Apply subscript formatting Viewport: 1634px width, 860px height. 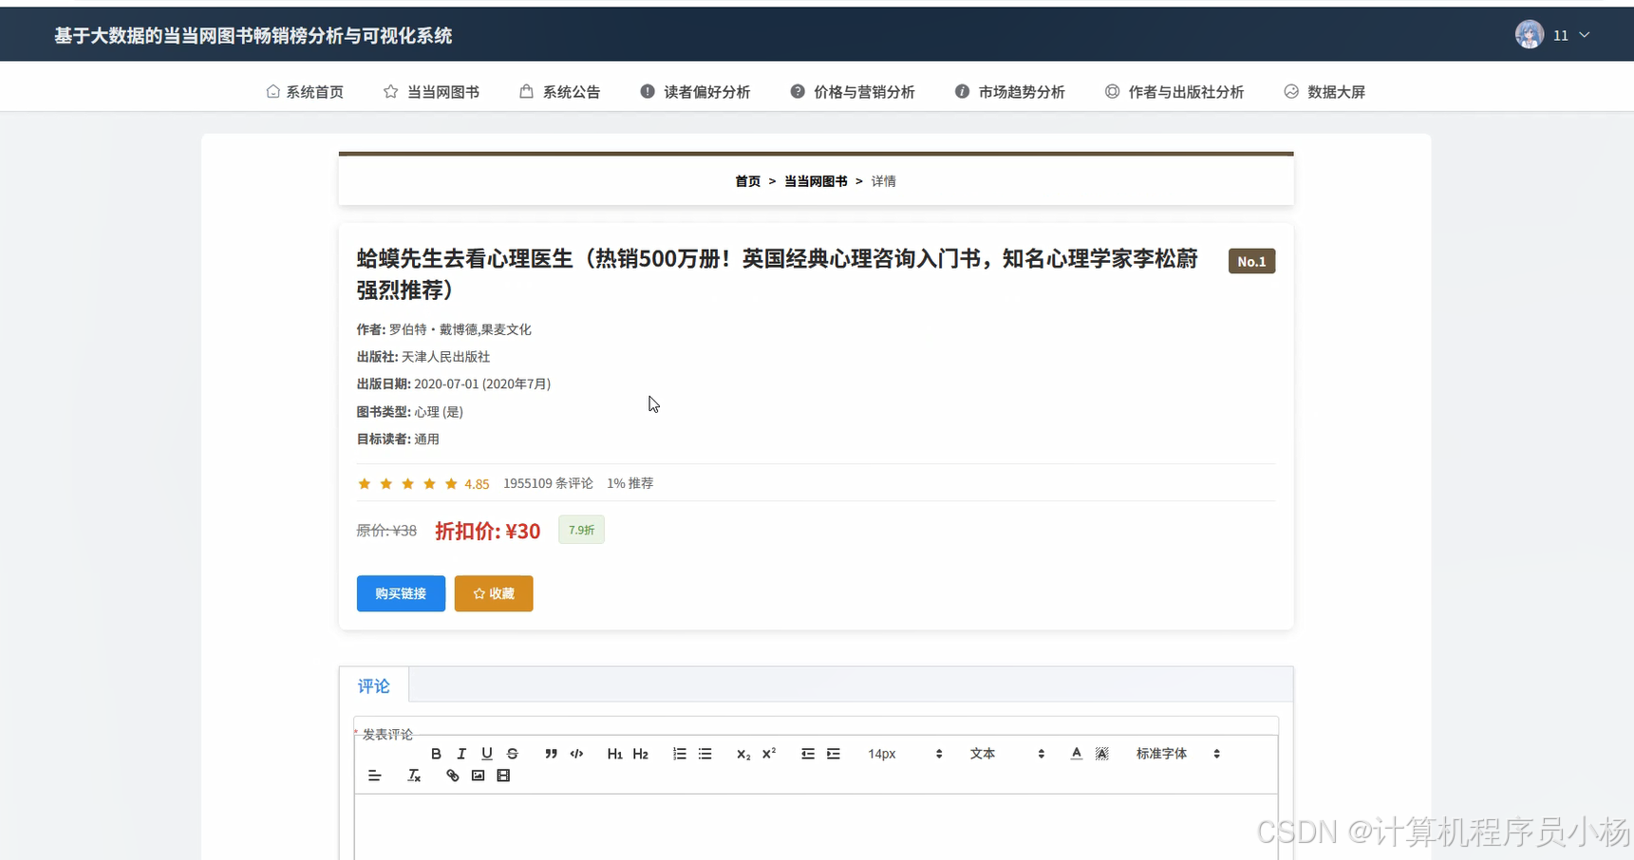(743, 754)
